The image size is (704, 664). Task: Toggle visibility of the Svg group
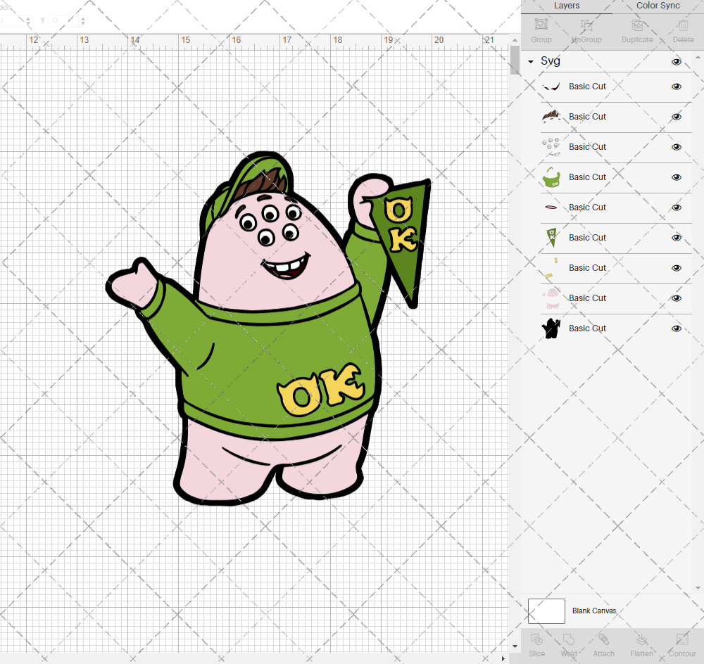click(x=676, y=61)
